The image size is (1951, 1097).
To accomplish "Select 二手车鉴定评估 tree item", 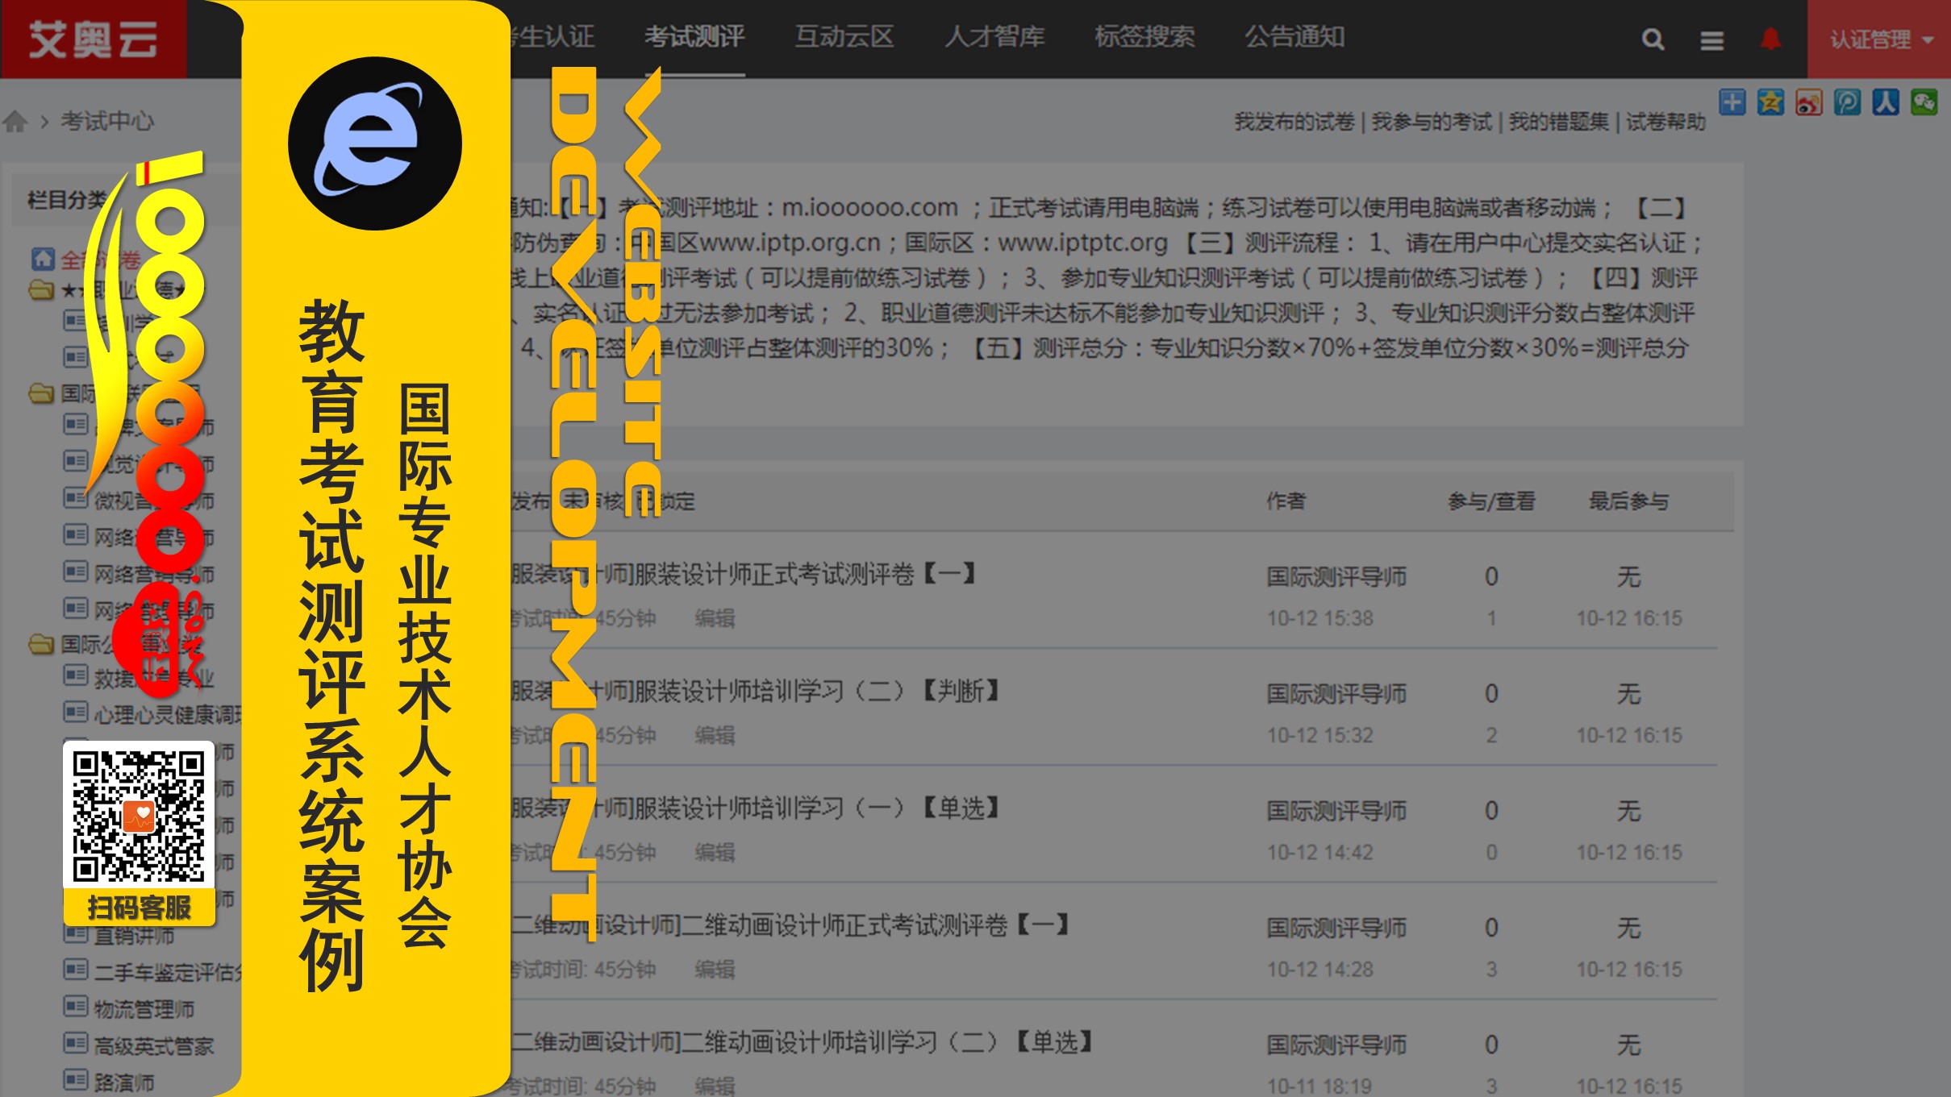I will point(167,973).
